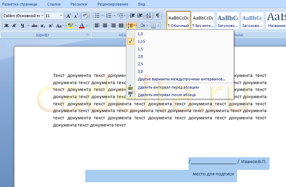The image size is (286, 187).
Task: Switch to the Рецензирование tab
Action: 113,4
